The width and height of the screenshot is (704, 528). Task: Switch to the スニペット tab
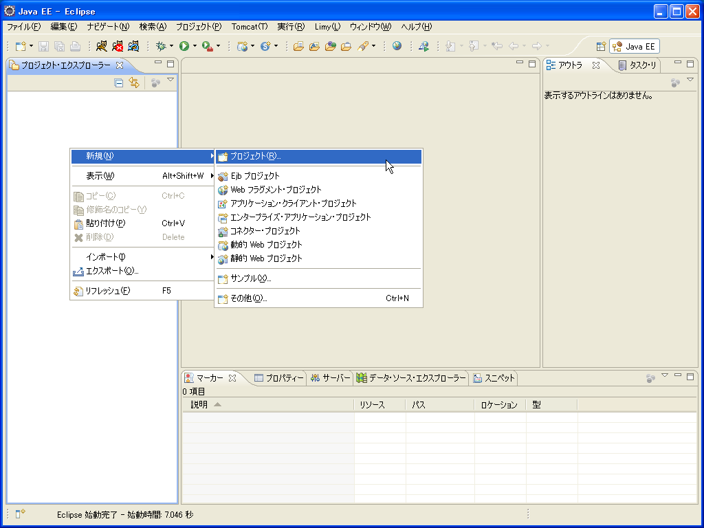point(494,379)
